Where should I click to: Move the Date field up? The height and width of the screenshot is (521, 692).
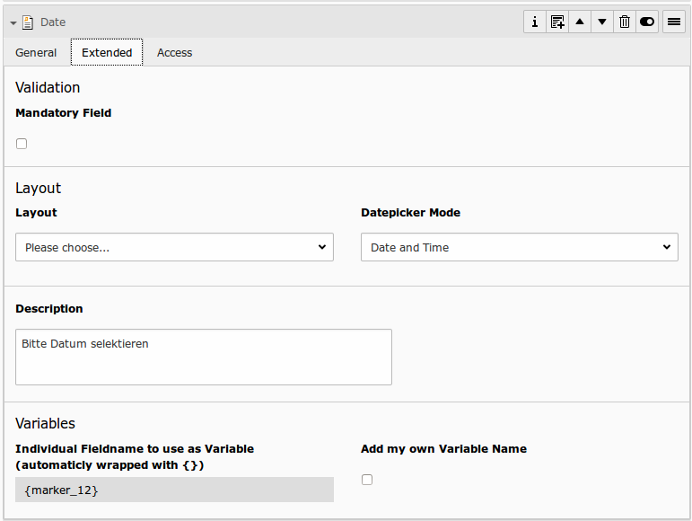tap(580, 22)
